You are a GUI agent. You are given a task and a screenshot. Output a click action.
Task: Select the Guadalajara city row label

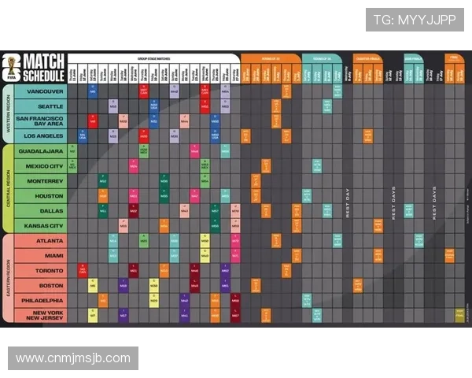pos(39,151)
